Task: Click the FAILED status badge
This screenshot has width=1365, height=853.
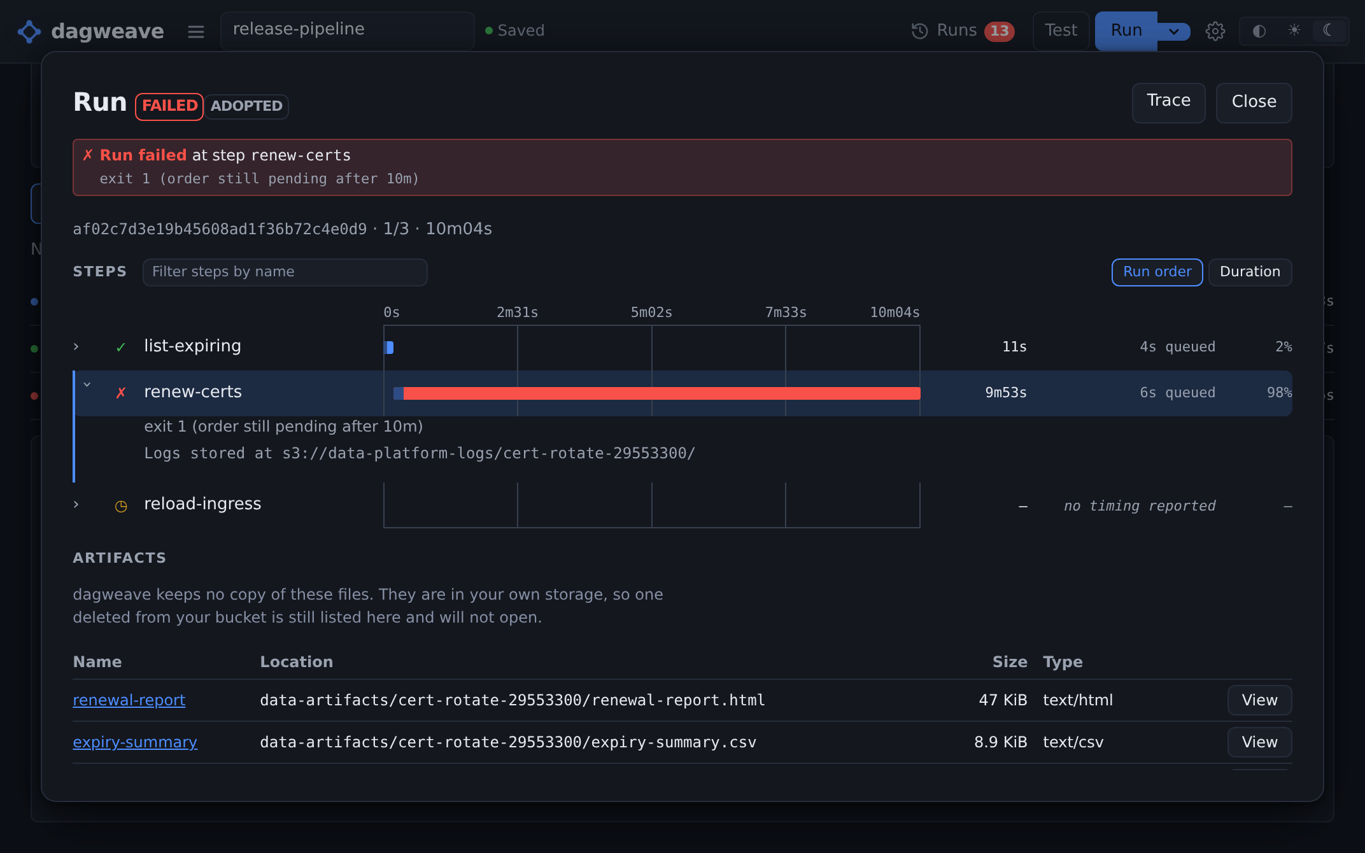Action: tap(169, 106)
